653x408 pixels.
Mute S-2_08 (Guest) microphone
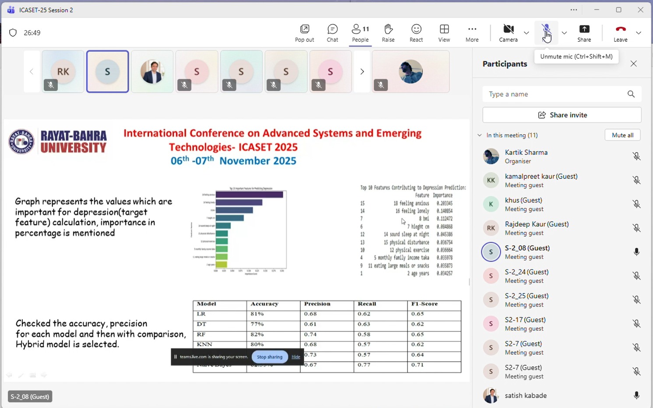tap(636, 252)
